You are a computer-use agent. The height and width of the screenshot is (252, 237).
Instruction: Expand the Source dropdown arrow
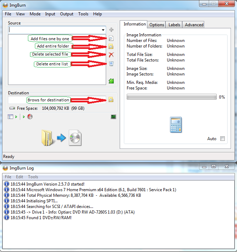click(x=103, y=30)
